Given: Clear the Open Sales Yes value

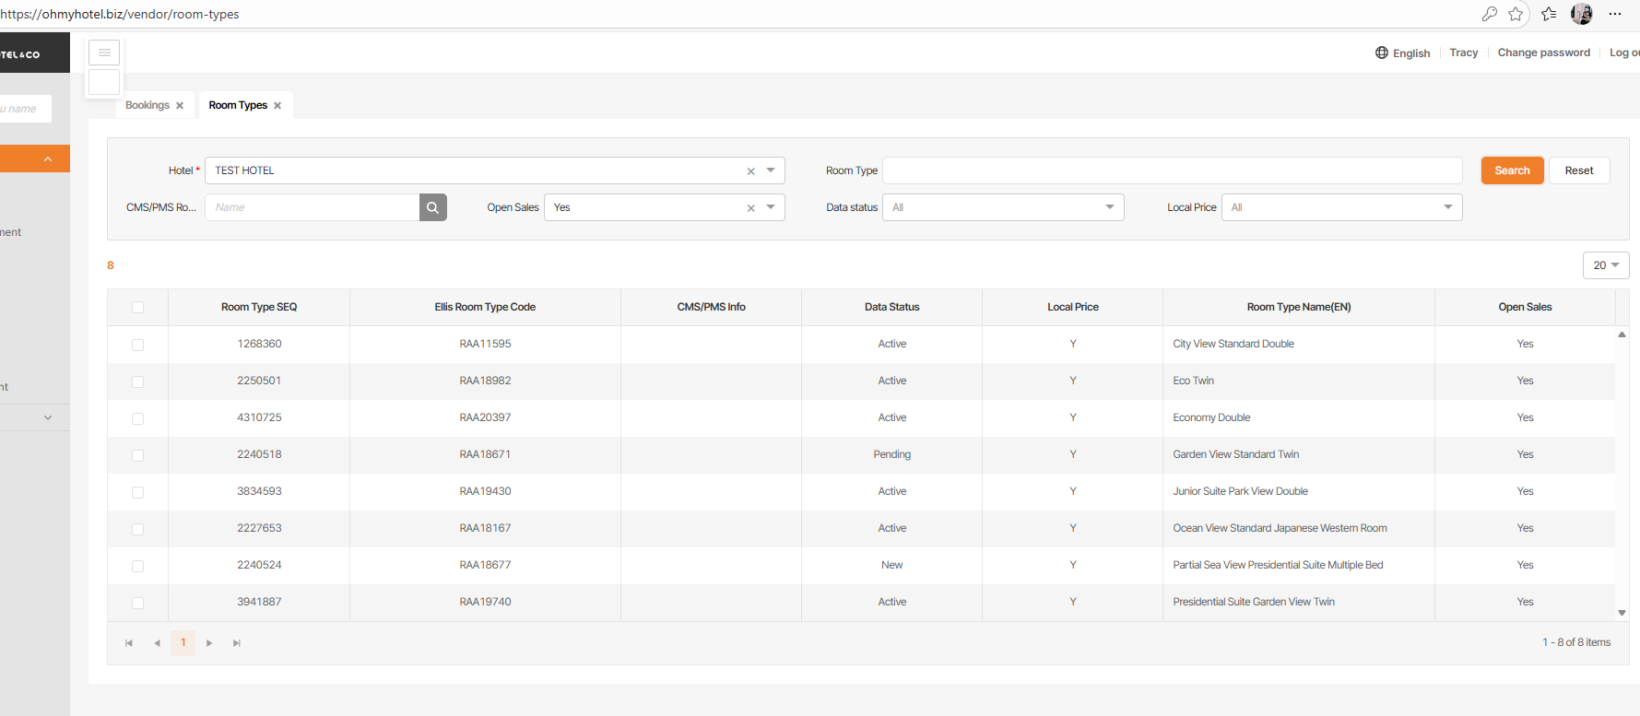Looking at the screenshot, I should (750, 208).
